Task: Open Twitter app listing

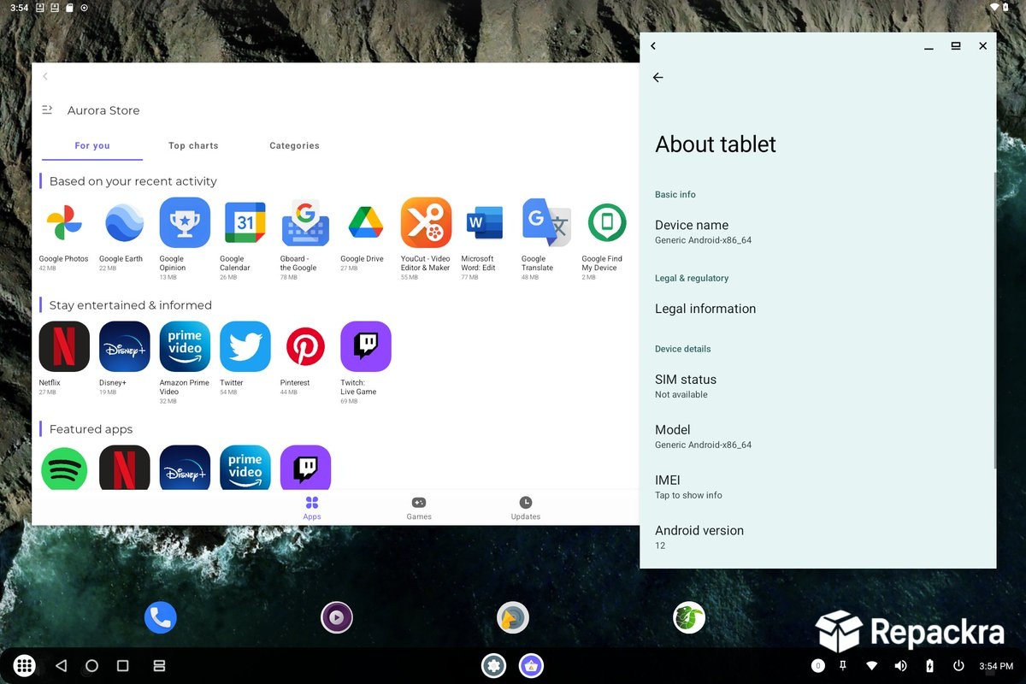Action: pos(245,347)
